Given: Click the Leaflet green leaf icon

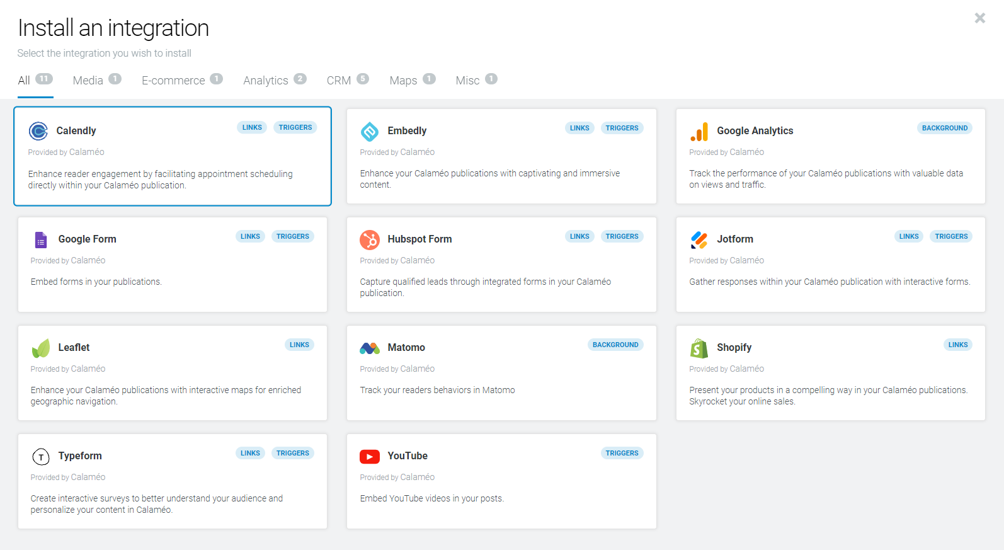Looking at the screenshot, I should 41,348.
